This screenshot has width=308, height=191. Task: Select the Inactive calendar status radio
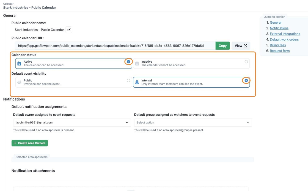(246, 62)
